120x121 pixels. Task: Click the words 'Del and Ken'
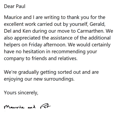(17, 31)
